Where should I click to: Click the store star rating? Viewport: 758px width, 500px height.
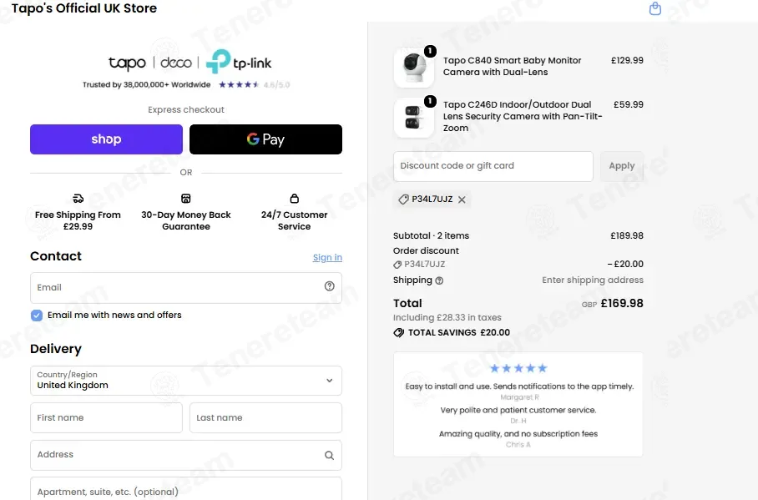tap(239, 84)
